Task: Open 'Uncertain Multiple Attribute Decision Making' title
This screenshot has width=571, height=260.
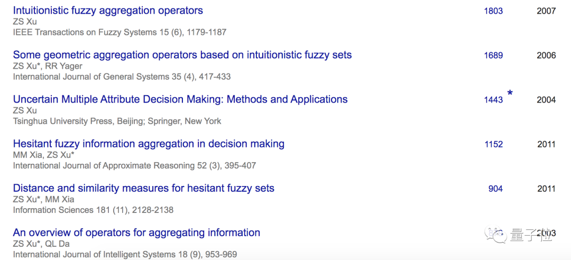Action: click(x=180, y=99)
